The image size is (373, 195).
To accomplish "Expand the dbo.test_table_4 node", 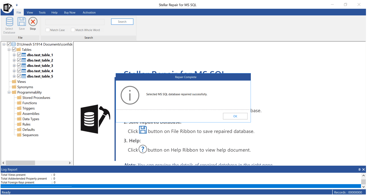I will coord(14,71).
